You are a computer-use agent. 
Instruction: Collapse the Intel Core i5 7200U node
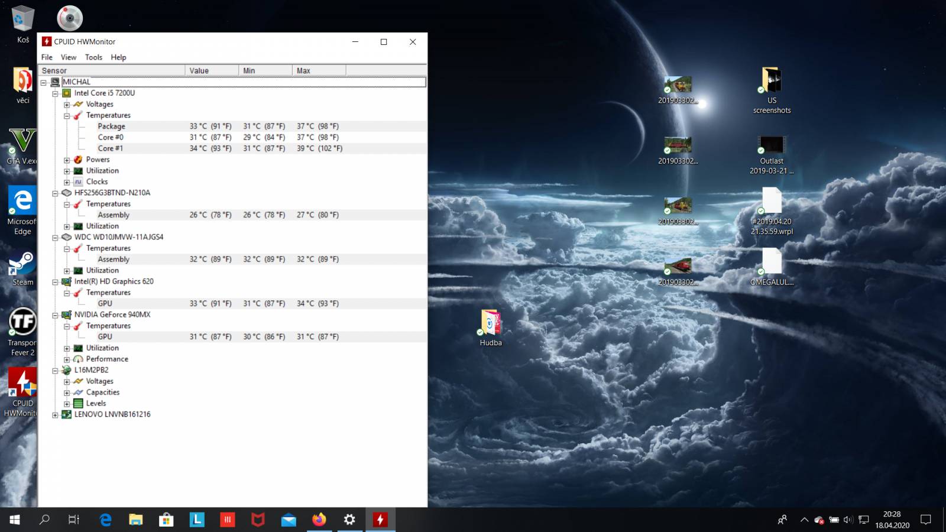(x=55, y=93)
